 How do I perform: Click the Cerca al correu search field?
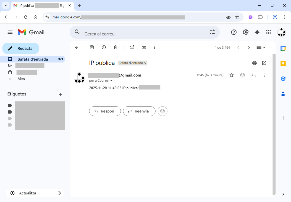[144, 34]
